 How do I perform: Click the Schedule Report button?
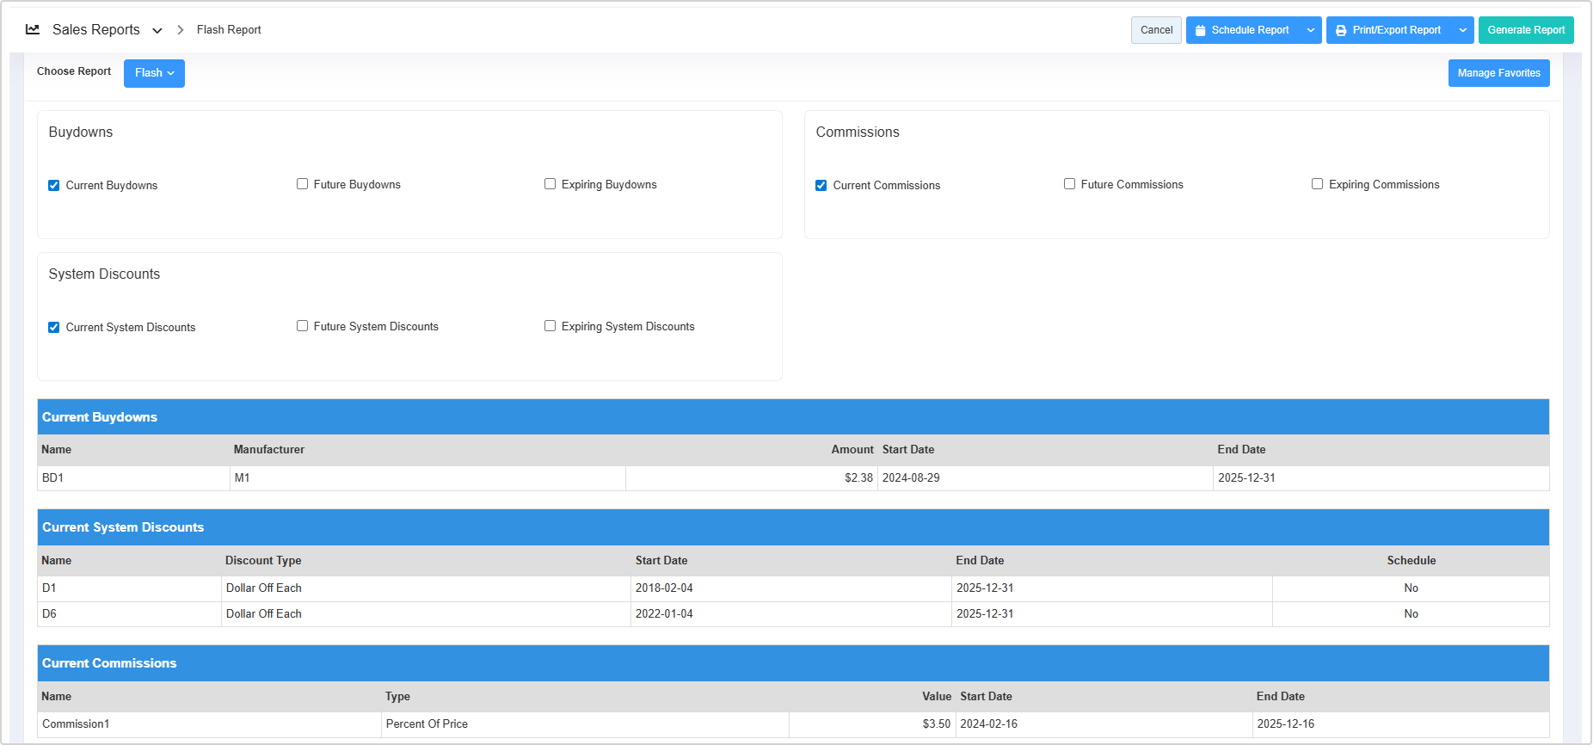[x=1242, y=30]
